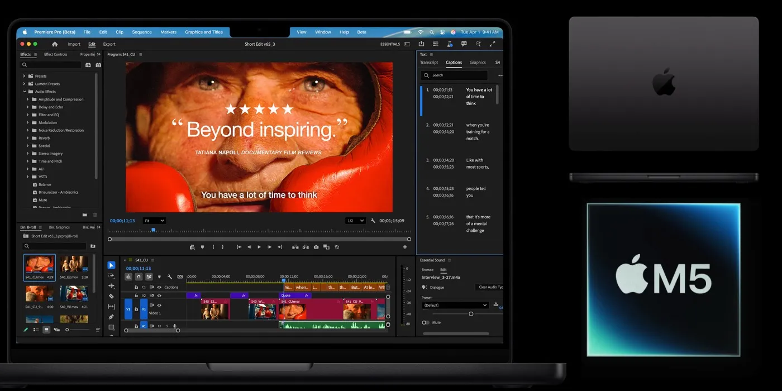
Task: Export a frame using the camera icon
Action: [316, 247]
